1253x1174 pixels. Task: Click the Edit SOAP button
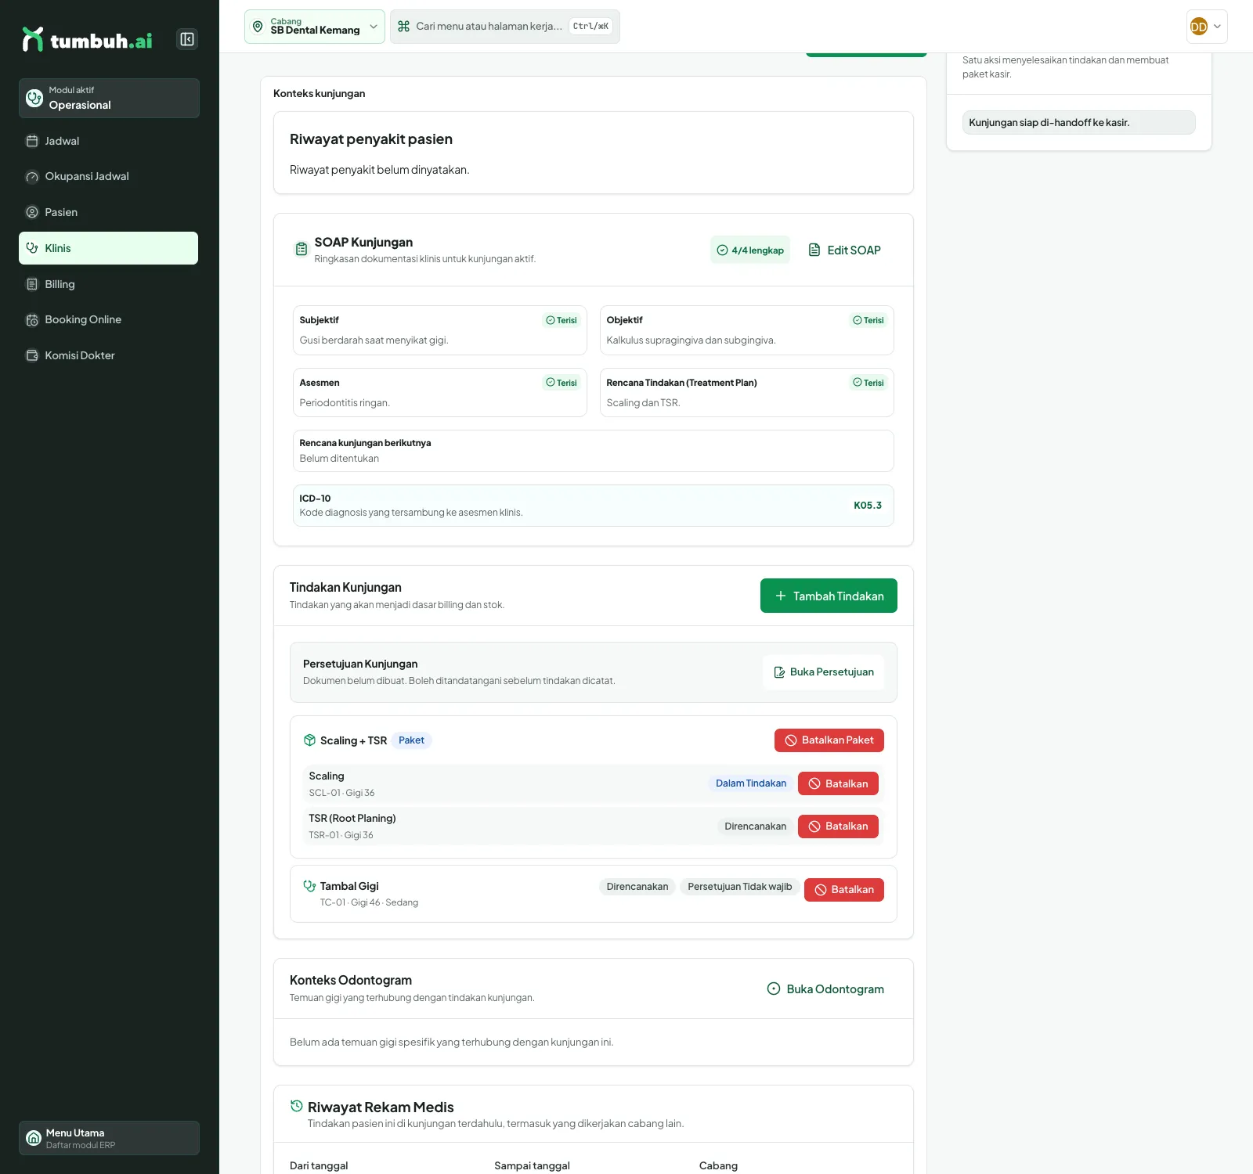(x=844, y=250)
